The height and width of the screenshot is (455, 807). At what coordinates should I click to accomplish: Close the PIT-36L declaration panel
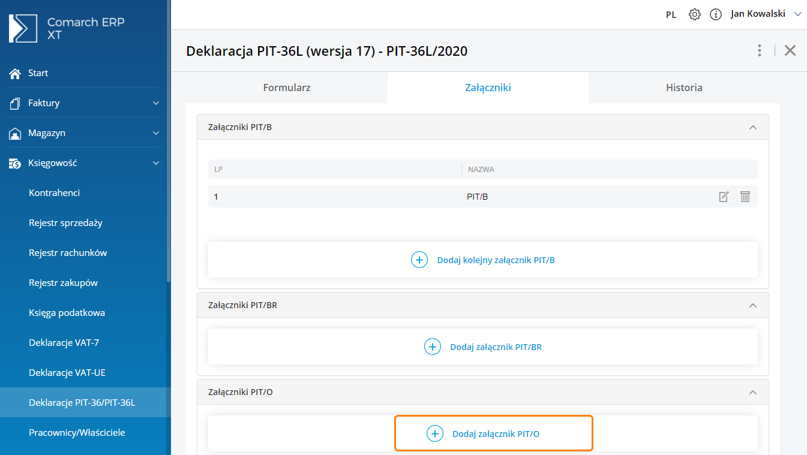pyautogui.click(x=790, y=50)
